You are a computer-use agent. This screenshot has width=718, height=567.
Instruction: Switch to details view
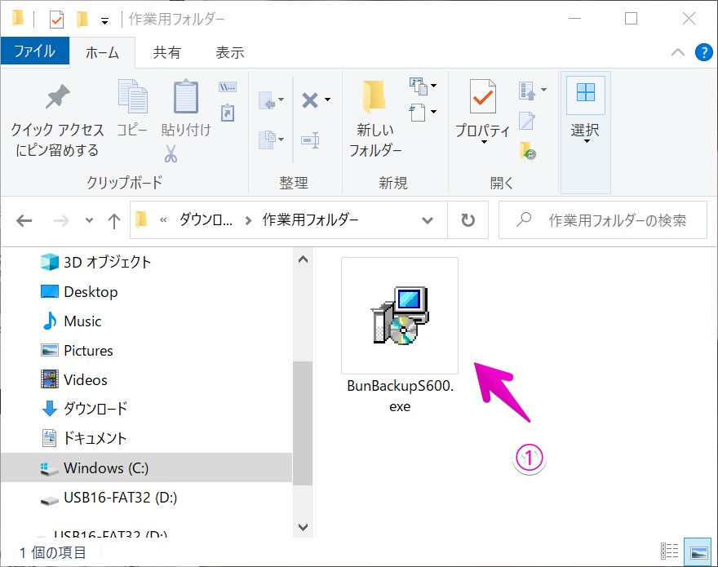[x=670, y=551]
